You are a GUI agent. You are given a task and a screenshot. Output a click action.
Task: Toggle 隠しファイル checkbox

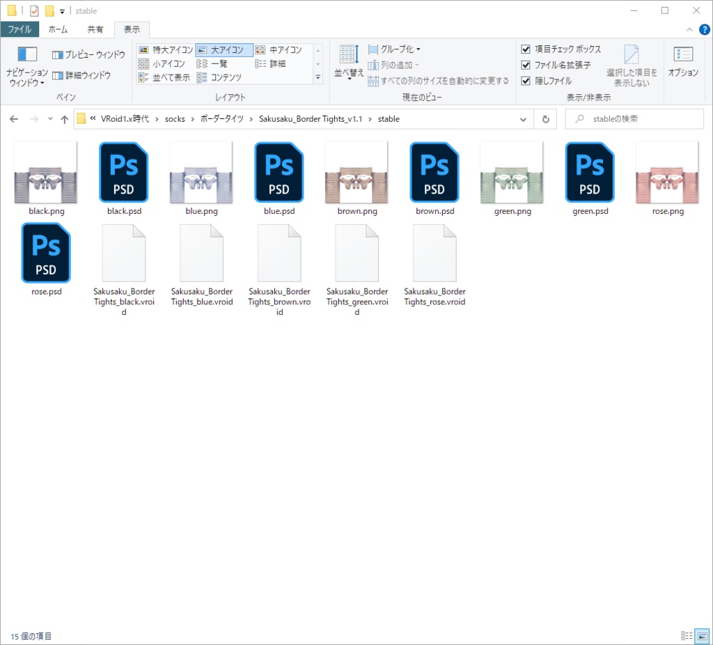(x=526, y=81)
